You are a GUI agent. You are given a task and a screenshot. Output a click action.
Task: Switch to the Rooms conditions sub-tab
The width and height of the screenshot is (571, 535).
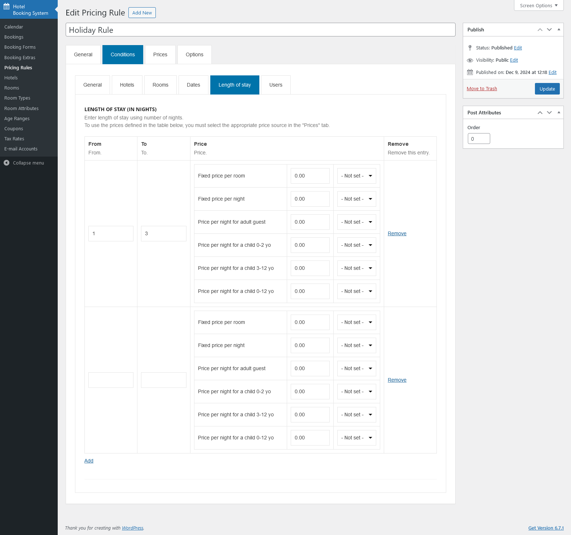161,85
